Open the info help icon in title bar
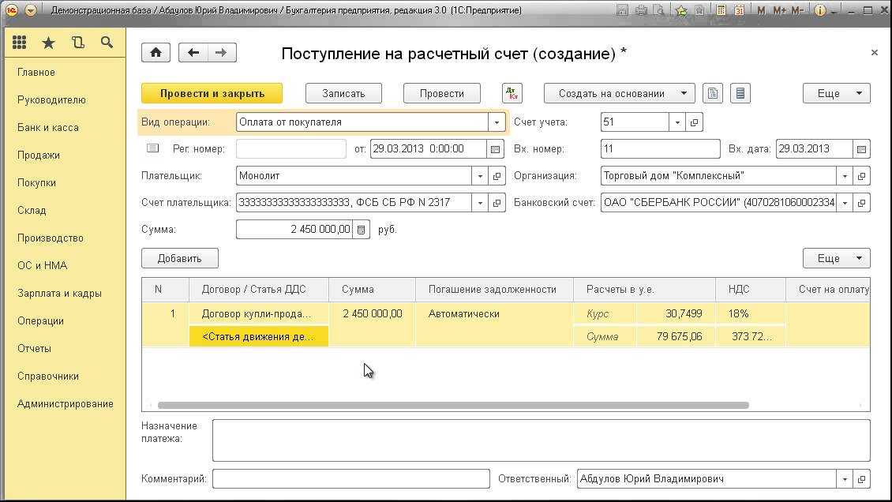This screenshot has height=502, width=892. (819, 10)
